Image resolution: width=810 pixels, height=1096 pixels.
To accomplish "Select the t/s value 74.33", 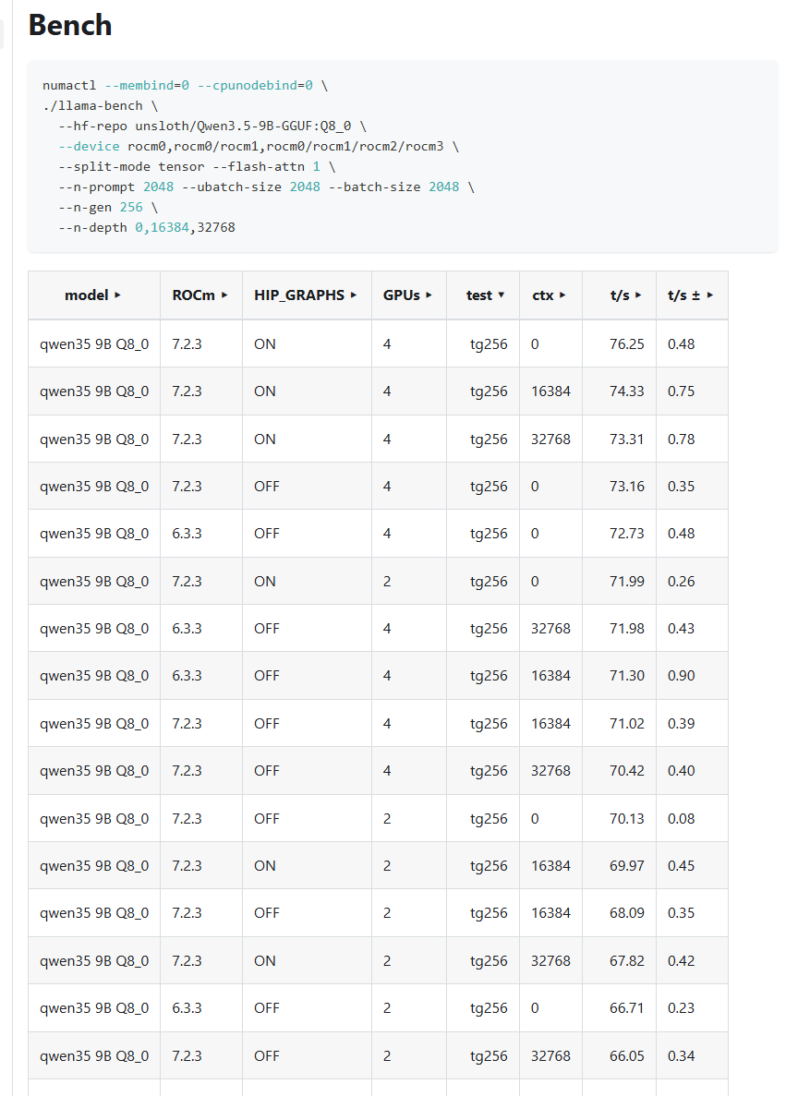I will (627, 391).
